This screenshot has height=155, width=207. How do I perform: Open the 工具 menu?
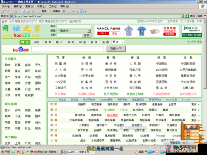53,7
